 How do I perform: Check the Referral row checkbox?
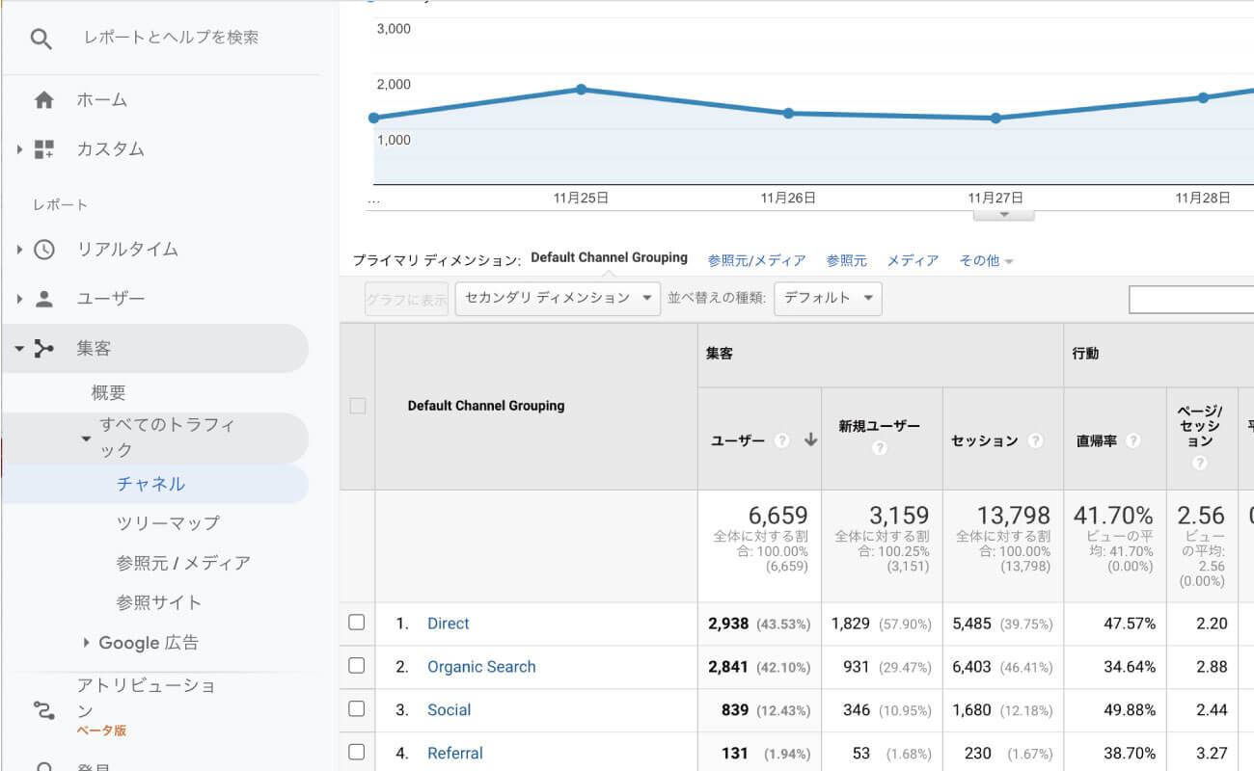click(357, 753)
